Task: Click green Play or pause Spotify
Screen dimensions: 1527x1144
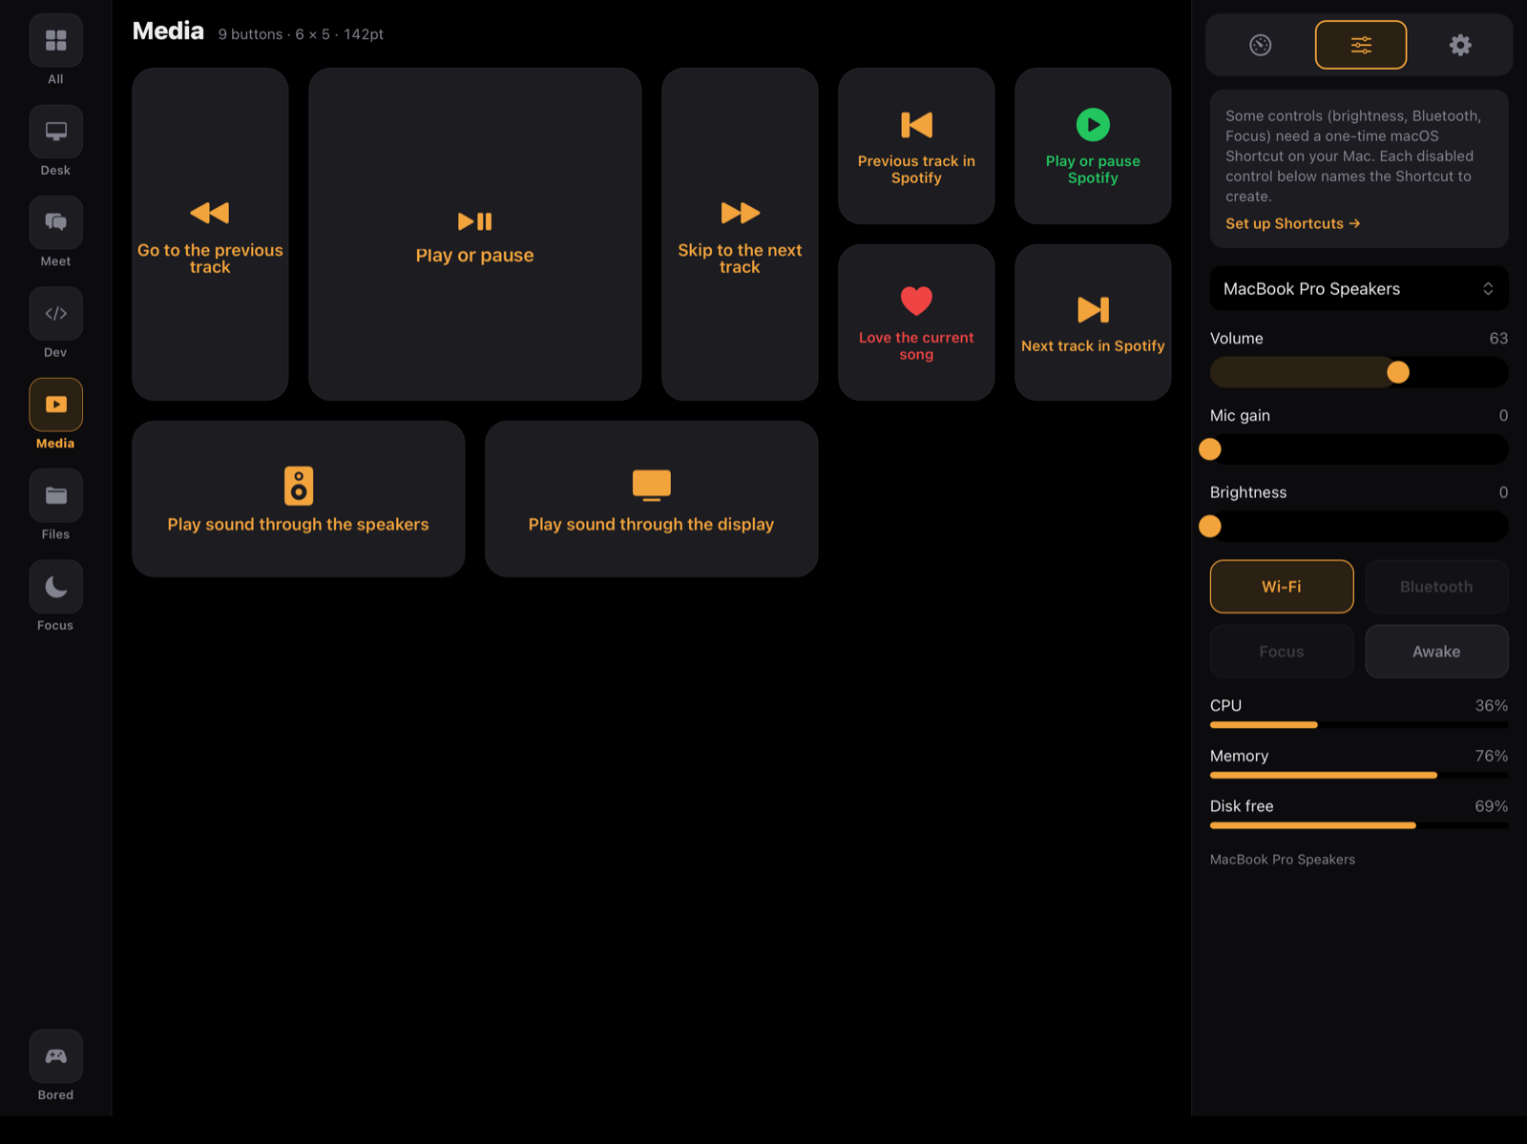Action: (x=1093, y=146)
